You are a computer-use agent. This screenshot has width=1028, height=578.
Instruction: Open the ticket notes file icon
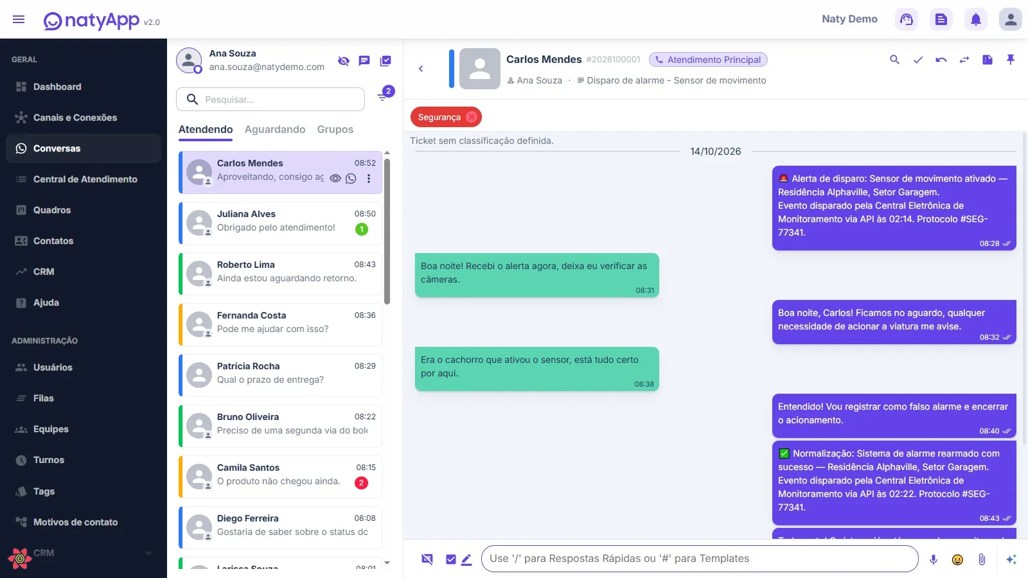point(988,60)
